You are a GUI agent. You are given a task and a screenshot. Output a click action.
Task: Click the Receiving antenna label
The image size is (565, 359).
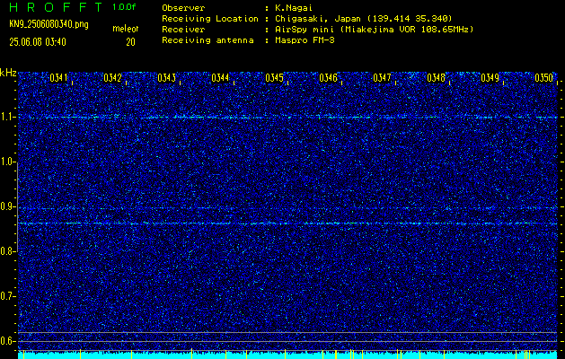(x=207, y=40)
